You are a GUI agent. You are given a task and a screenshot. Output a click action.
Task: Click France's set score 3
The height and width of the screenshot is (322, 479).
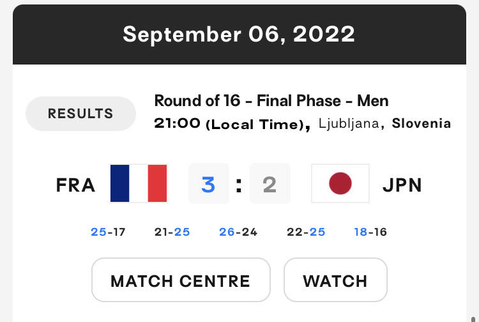pyautogui.click(x=209, y=183)
